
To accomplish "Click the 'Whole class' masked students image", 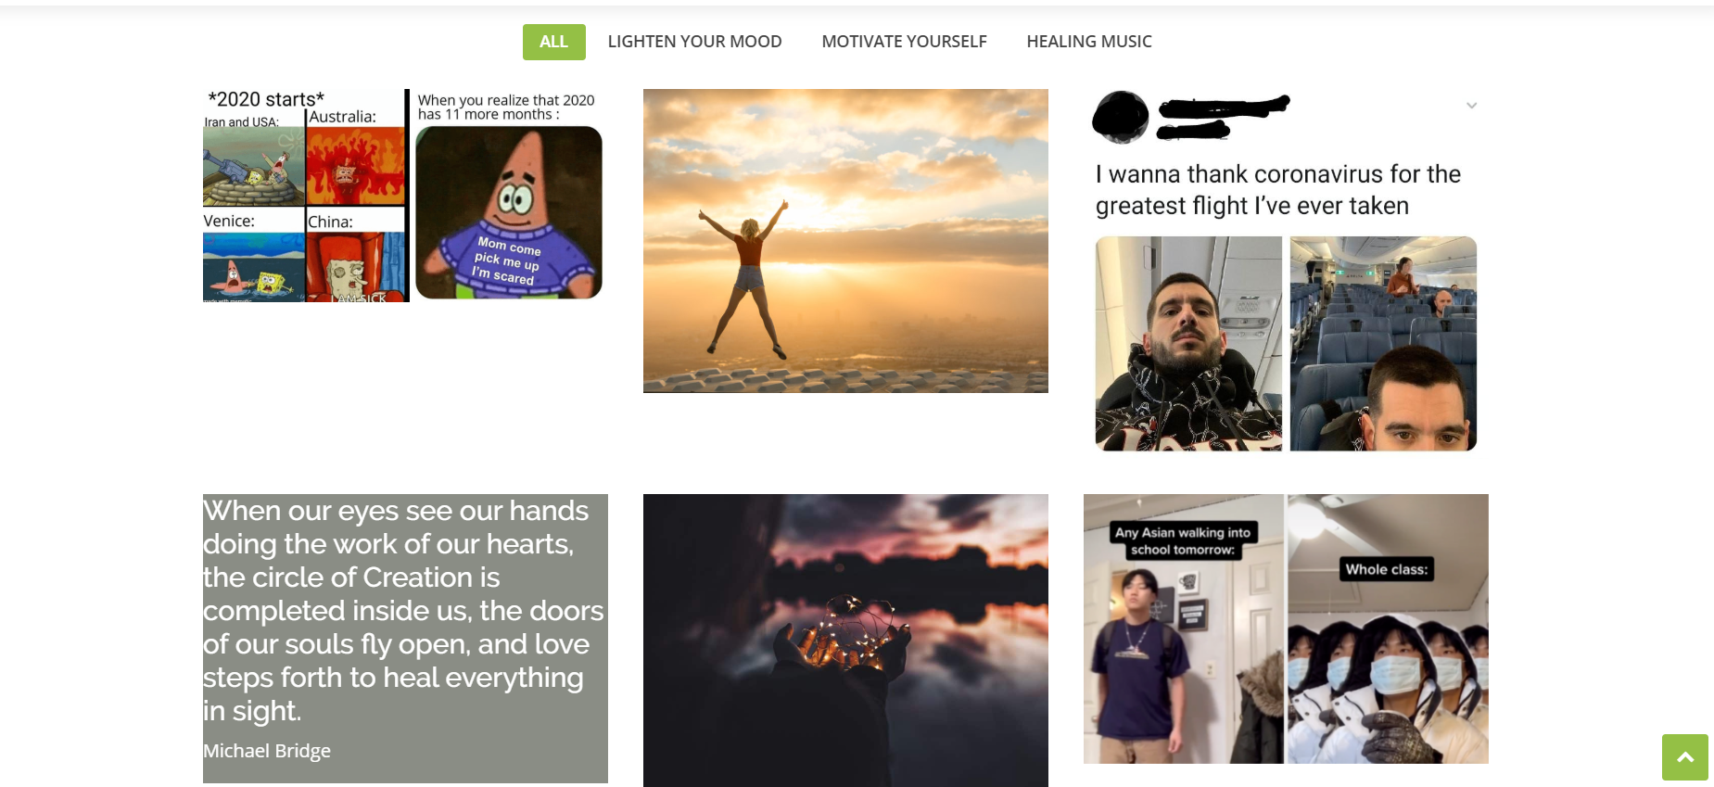I will pos(1388,628).
